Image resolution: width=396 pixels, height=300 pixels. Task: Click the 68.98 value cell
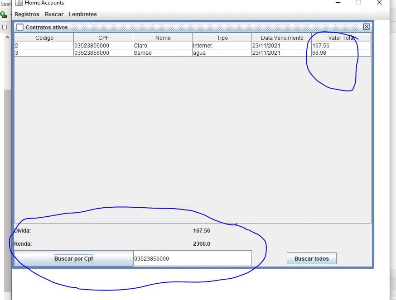point(341,53)
